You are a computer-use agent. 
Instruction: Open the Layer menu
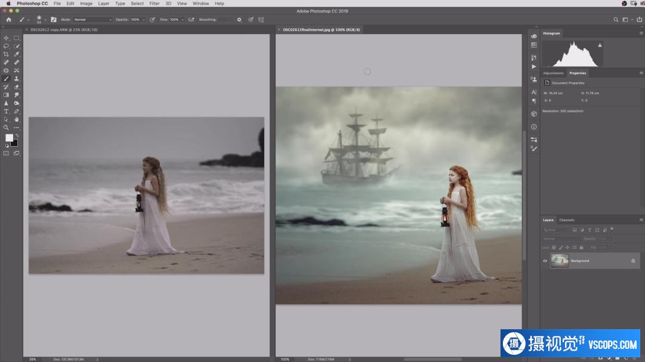[104, 4]
